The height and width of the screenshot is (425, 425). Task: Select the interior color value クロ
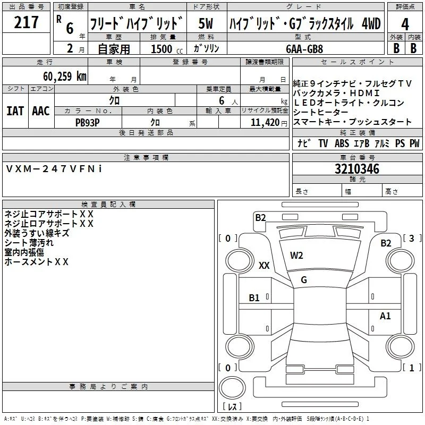point(155,122)
